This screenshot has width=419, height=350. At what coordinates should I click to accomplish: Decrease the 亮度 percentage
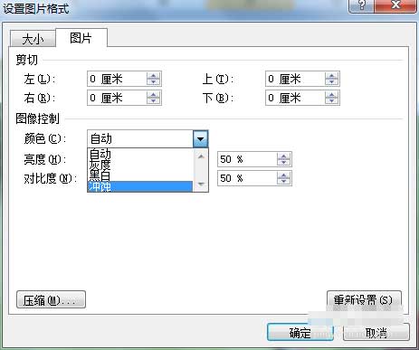coord(284,163)
